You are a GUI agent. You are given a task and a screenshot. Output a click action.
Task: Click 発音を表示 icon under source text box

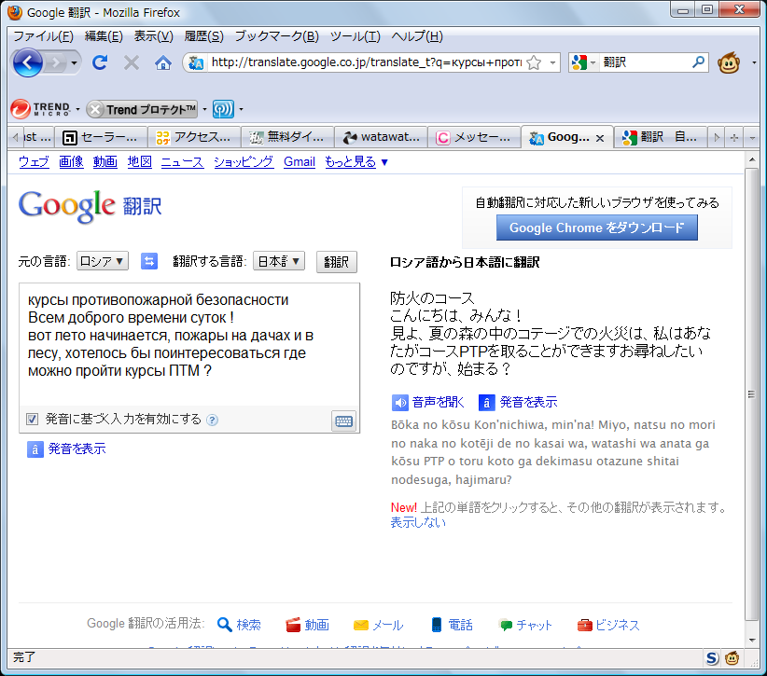pos(35,449)
